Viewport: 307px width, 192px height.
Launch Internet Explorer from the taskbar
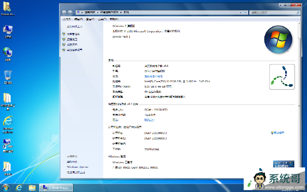tap(19, 188)
